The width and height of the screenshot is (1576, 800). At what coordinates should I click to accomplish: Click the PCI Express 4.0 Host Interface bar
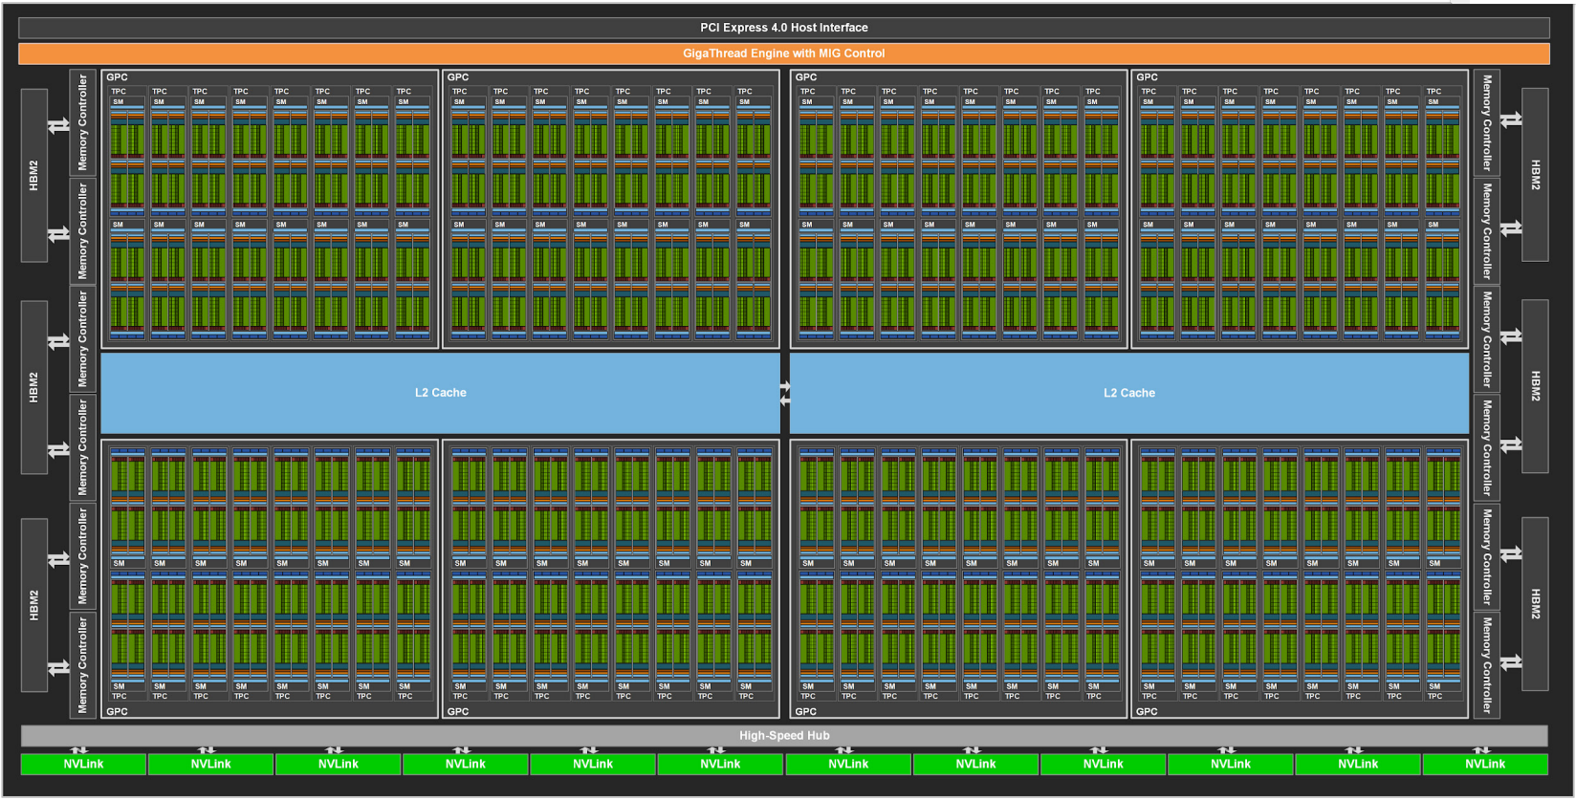click(783, 28)
